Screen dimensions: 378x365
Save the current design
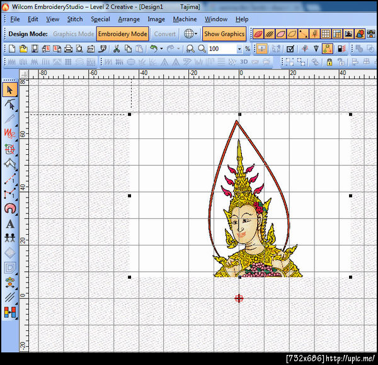click(35, 49)
